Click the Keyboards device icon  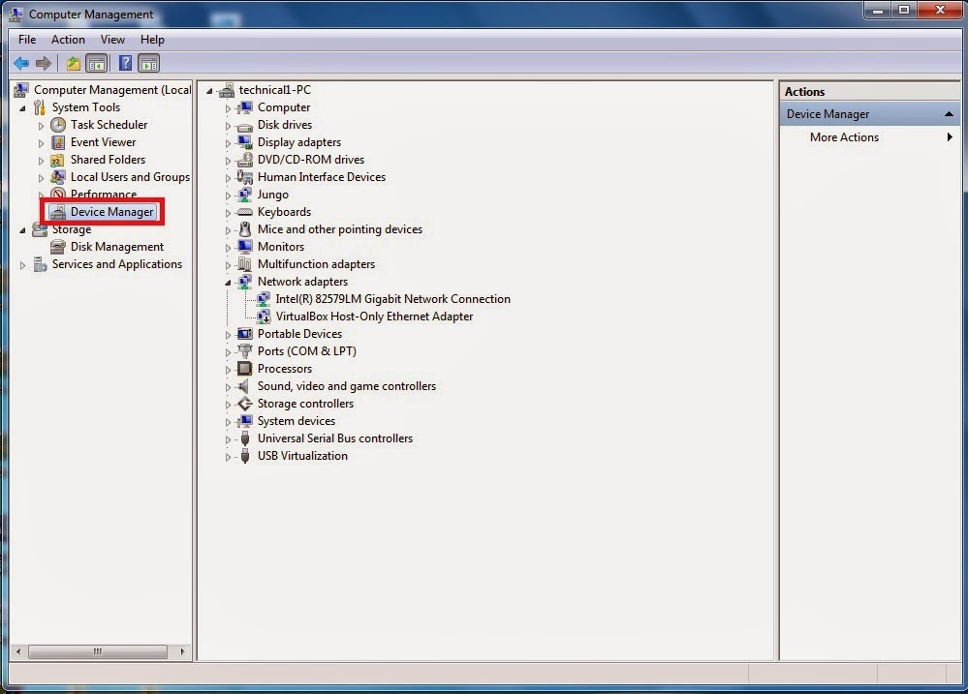click(x=245, y=212)
